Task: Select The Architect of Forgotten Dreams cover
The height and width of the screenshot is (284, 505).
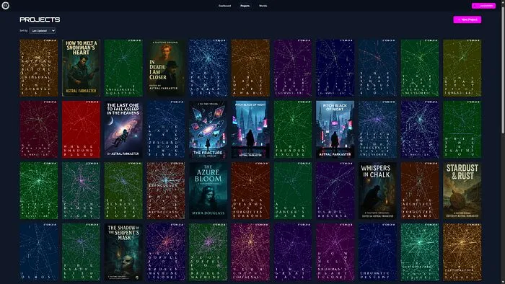Action: (x=420, y=191)
